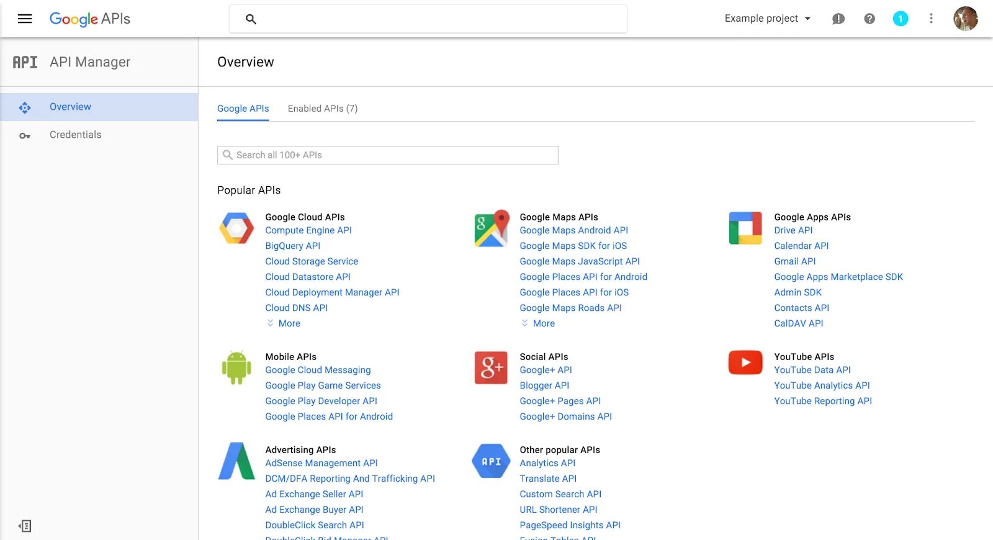The width and height of the screenshot is (993, 540).
Task: Switch to the Enabled APIs tab
Action: pyautogui.click(x=323, y=109)
